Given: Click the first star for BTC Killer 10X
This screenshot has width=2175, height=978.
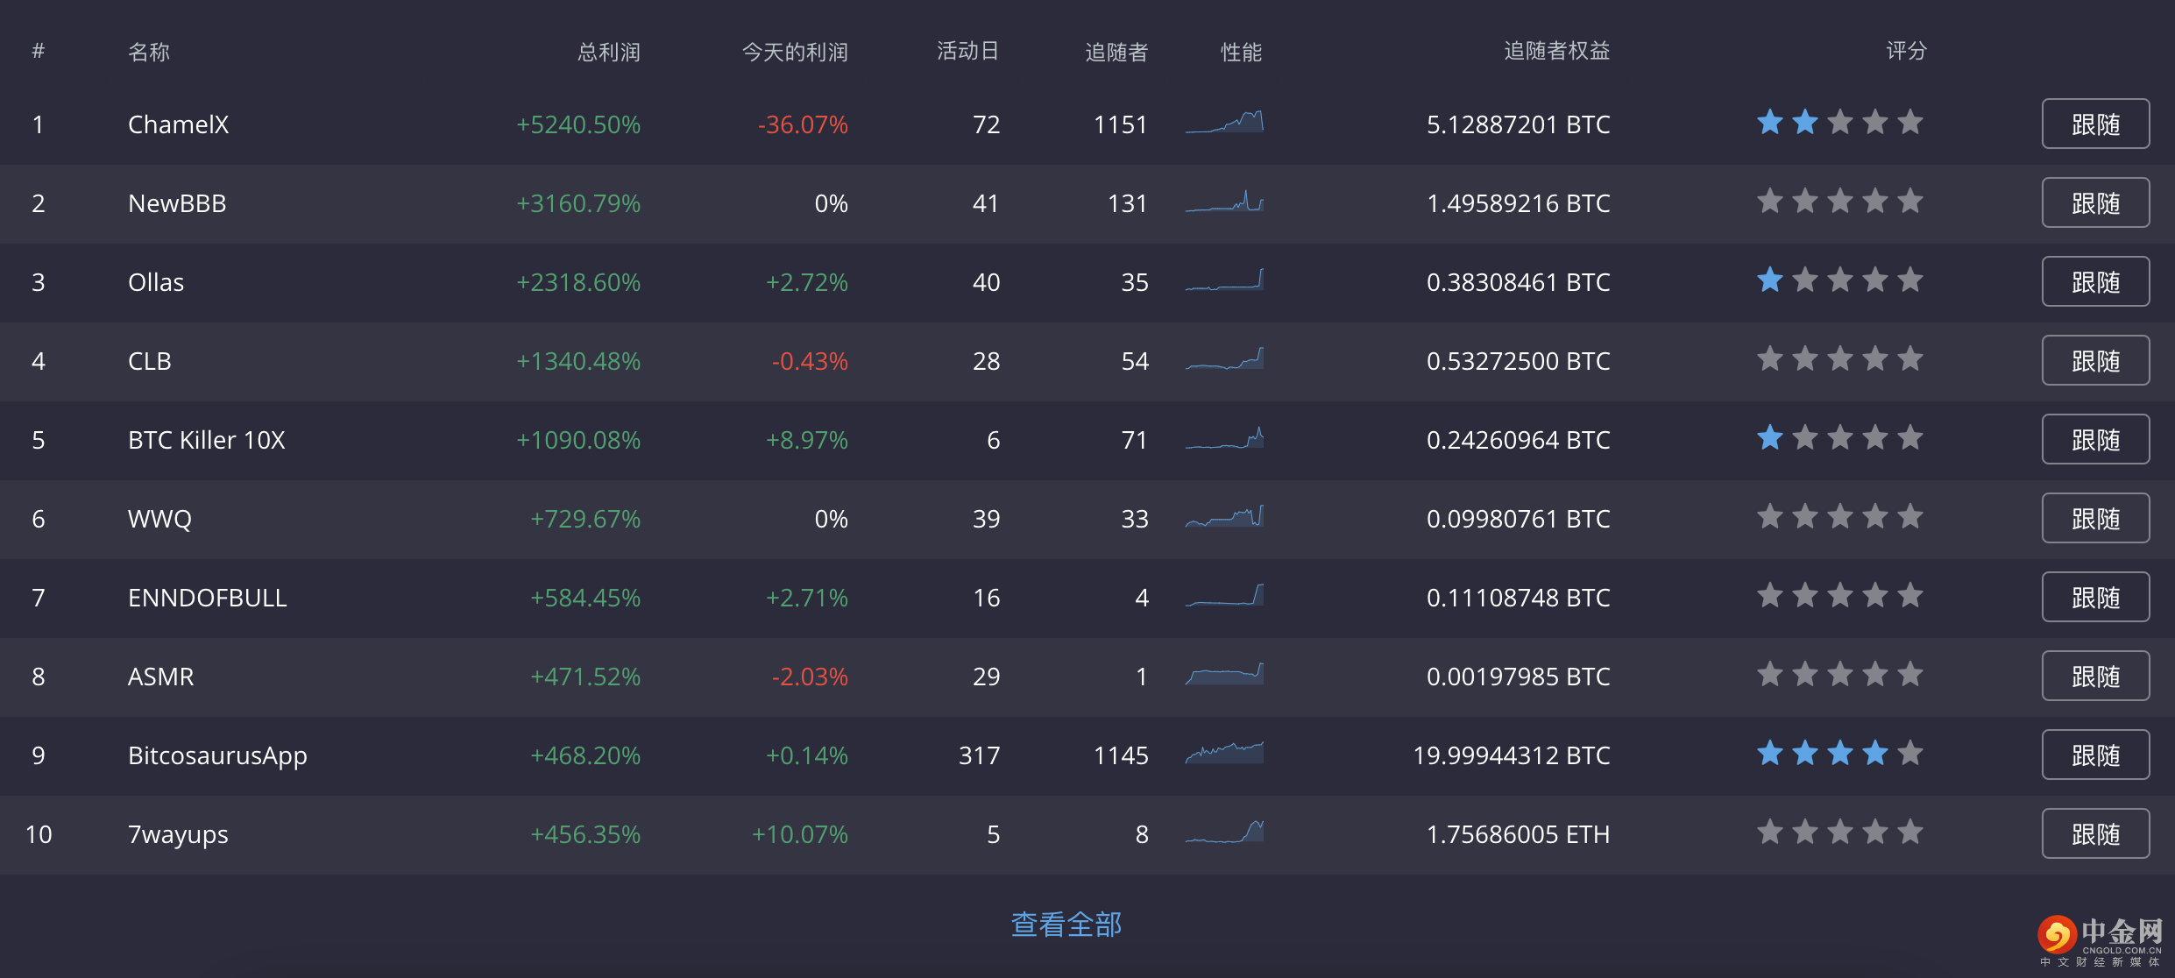Looking at the screenshot, I should (x=1770, y=438).
